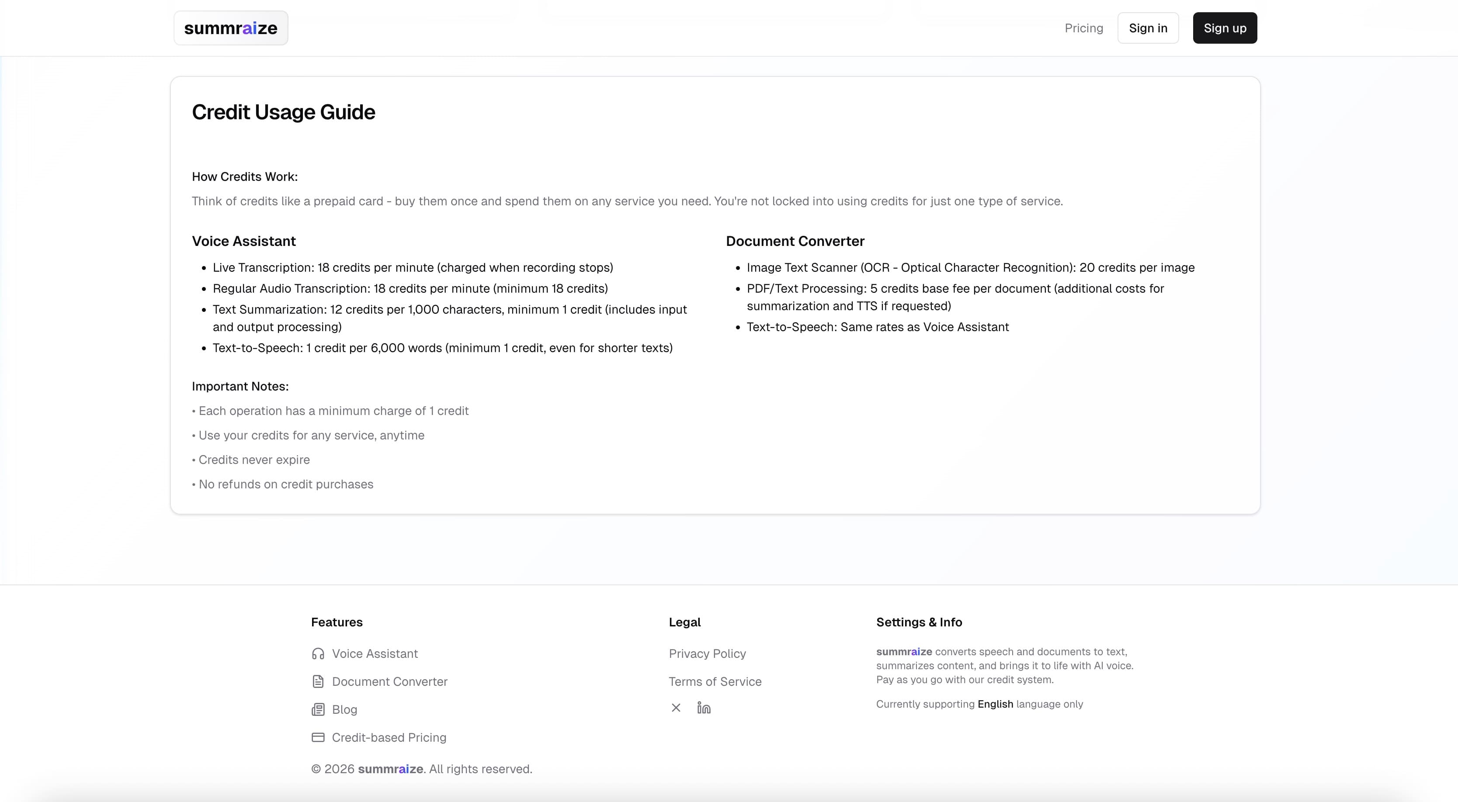Click the Sign up button
This screenshot has height=802, width=1458.
coord(1225,28)
